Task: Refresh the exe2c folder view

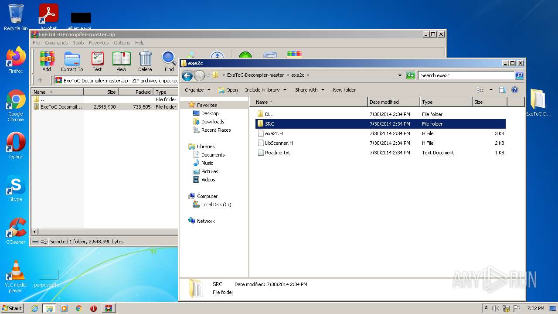Action: (411, 75)
